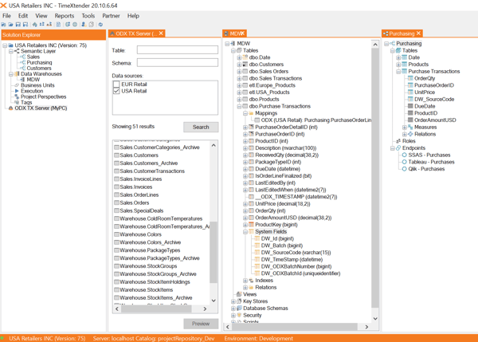Click the user icon in the toolbar
Image resolution: width=478 pixels, height=342 pixels.
click(x=84, y=25)
